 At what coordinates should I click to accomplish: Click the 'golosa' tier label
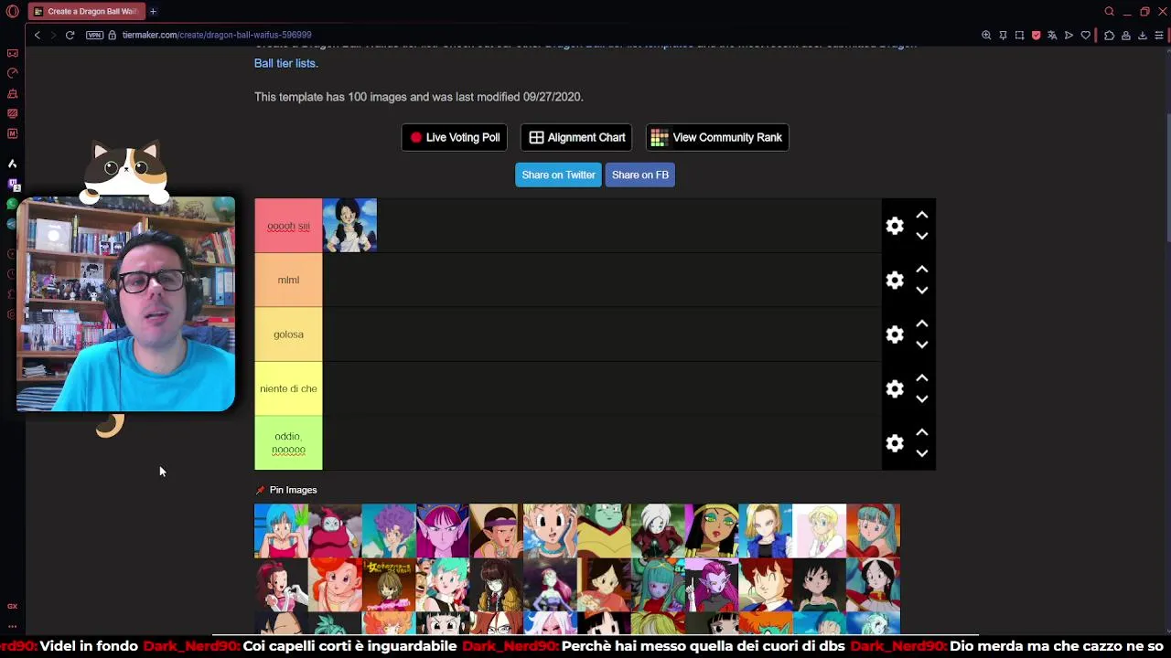click(x=288, y=334)
